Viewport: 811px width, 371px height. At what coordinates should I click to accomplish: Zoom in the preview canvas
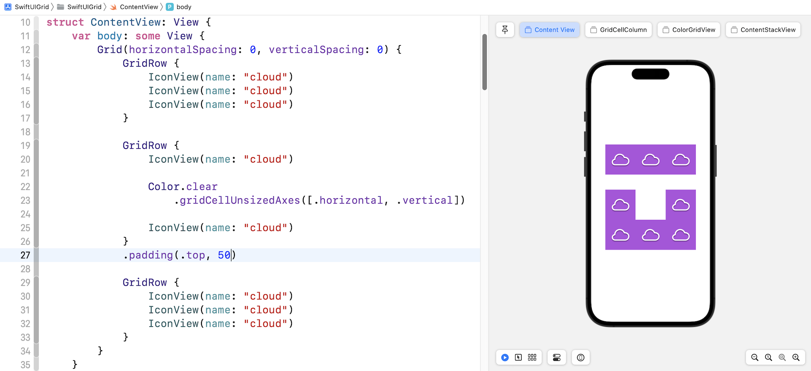pos(796,357)
